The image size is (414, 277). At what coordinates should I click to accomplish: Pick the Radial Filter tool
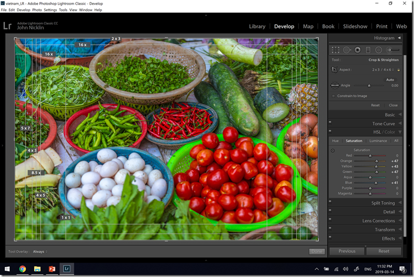[x=379, y=50]
